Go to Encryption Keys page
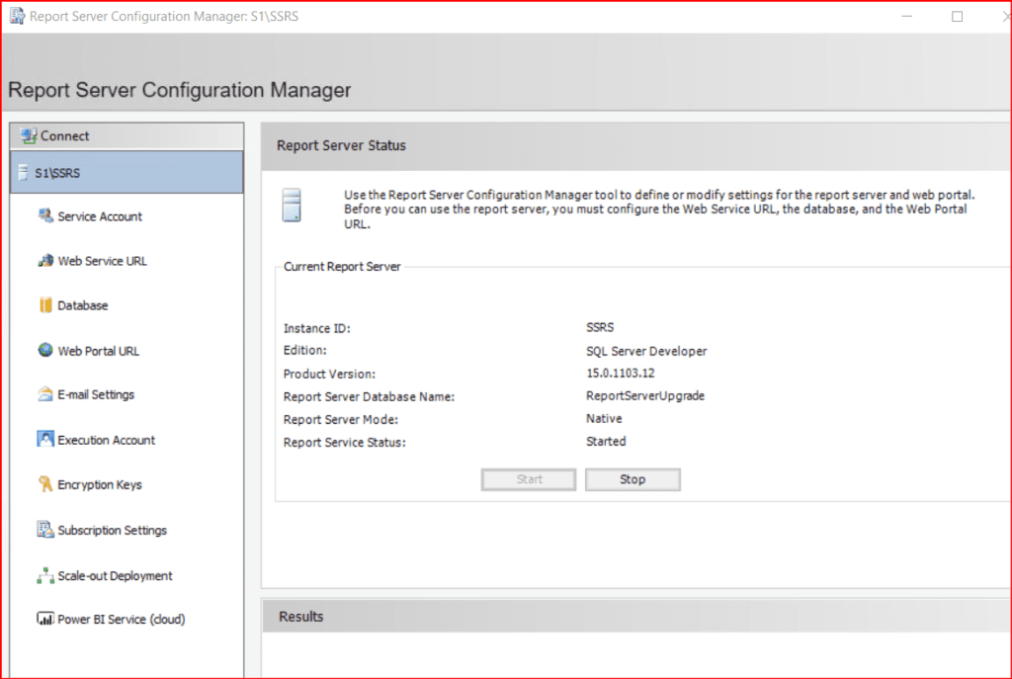Screen dimensions: 1012x679 [x=100, y=485]
